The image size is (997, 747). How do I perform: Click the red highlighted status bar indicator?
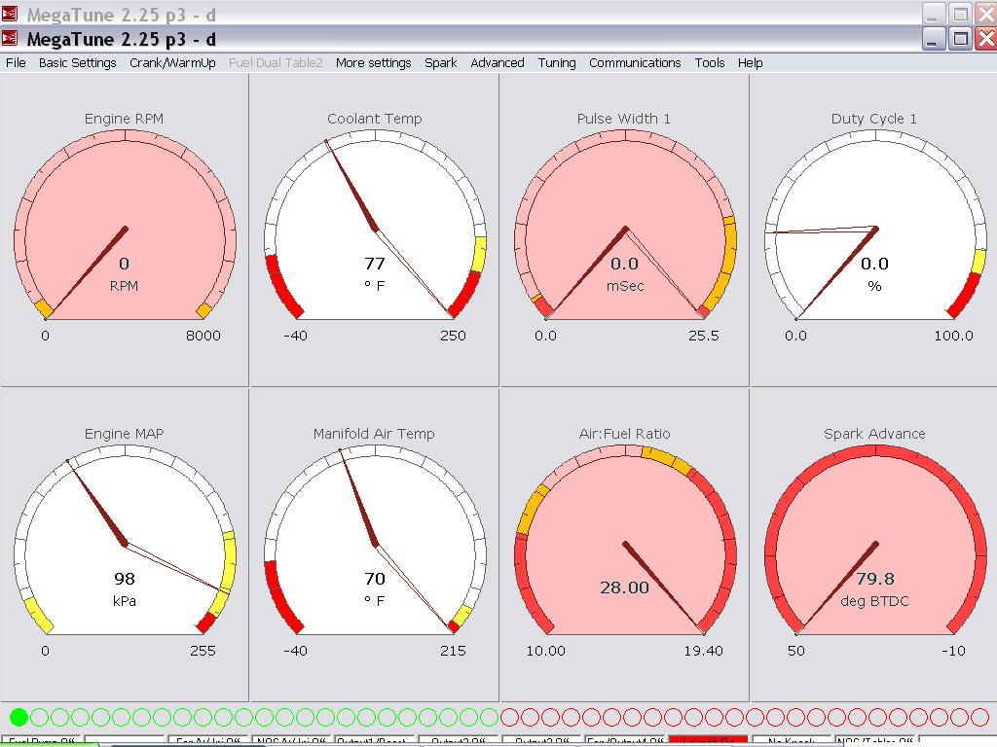point(708,741)
